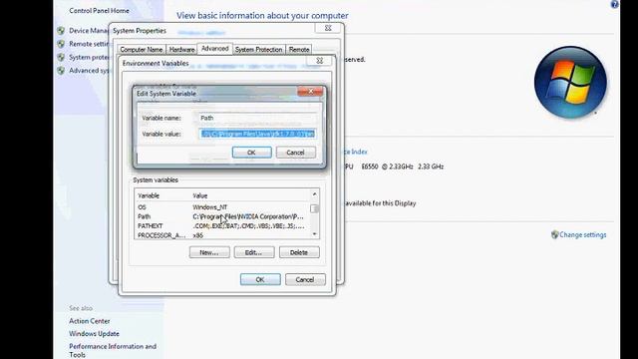Close the Environment Variables window
638x359 pixels.
(x=320, y=61)
